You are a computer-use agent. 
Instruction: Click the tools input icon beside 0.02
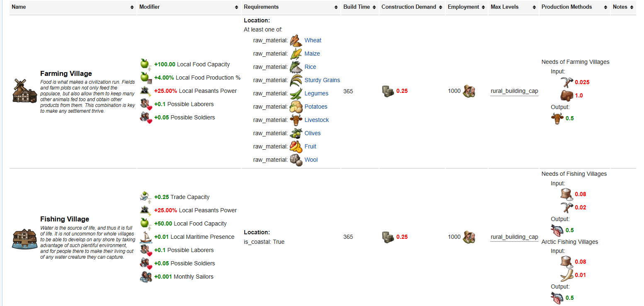[566, 207]
